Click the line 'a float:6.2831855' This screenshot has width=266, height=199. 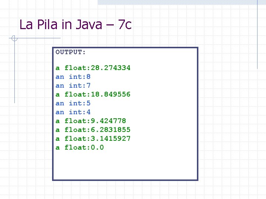pos(93,130)
